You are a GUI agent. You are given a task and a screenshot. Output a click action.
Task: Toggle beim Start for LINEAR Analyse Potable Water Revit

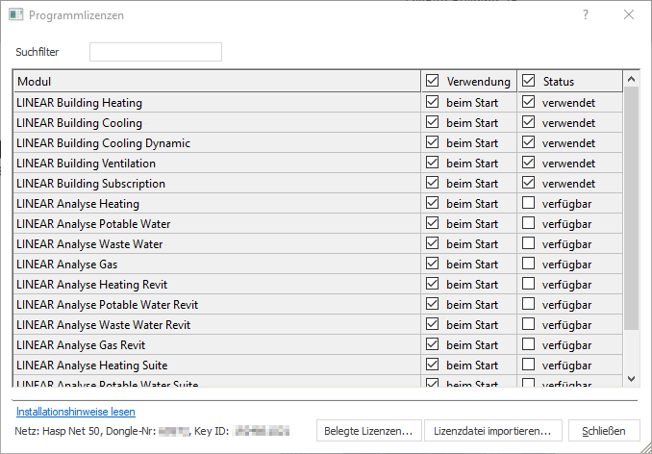tap(433, 304)
